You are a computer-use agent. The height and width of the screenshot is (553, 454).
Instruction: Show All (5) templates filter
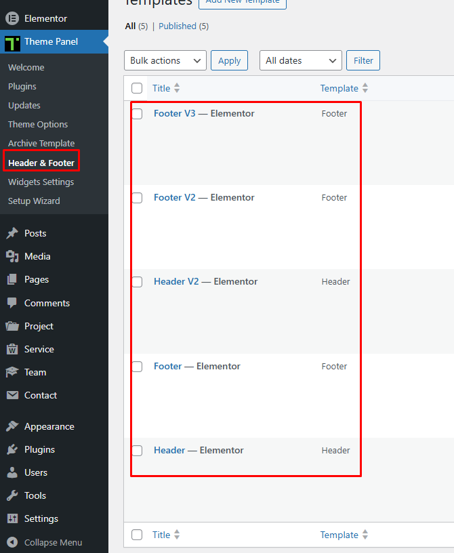136,26
